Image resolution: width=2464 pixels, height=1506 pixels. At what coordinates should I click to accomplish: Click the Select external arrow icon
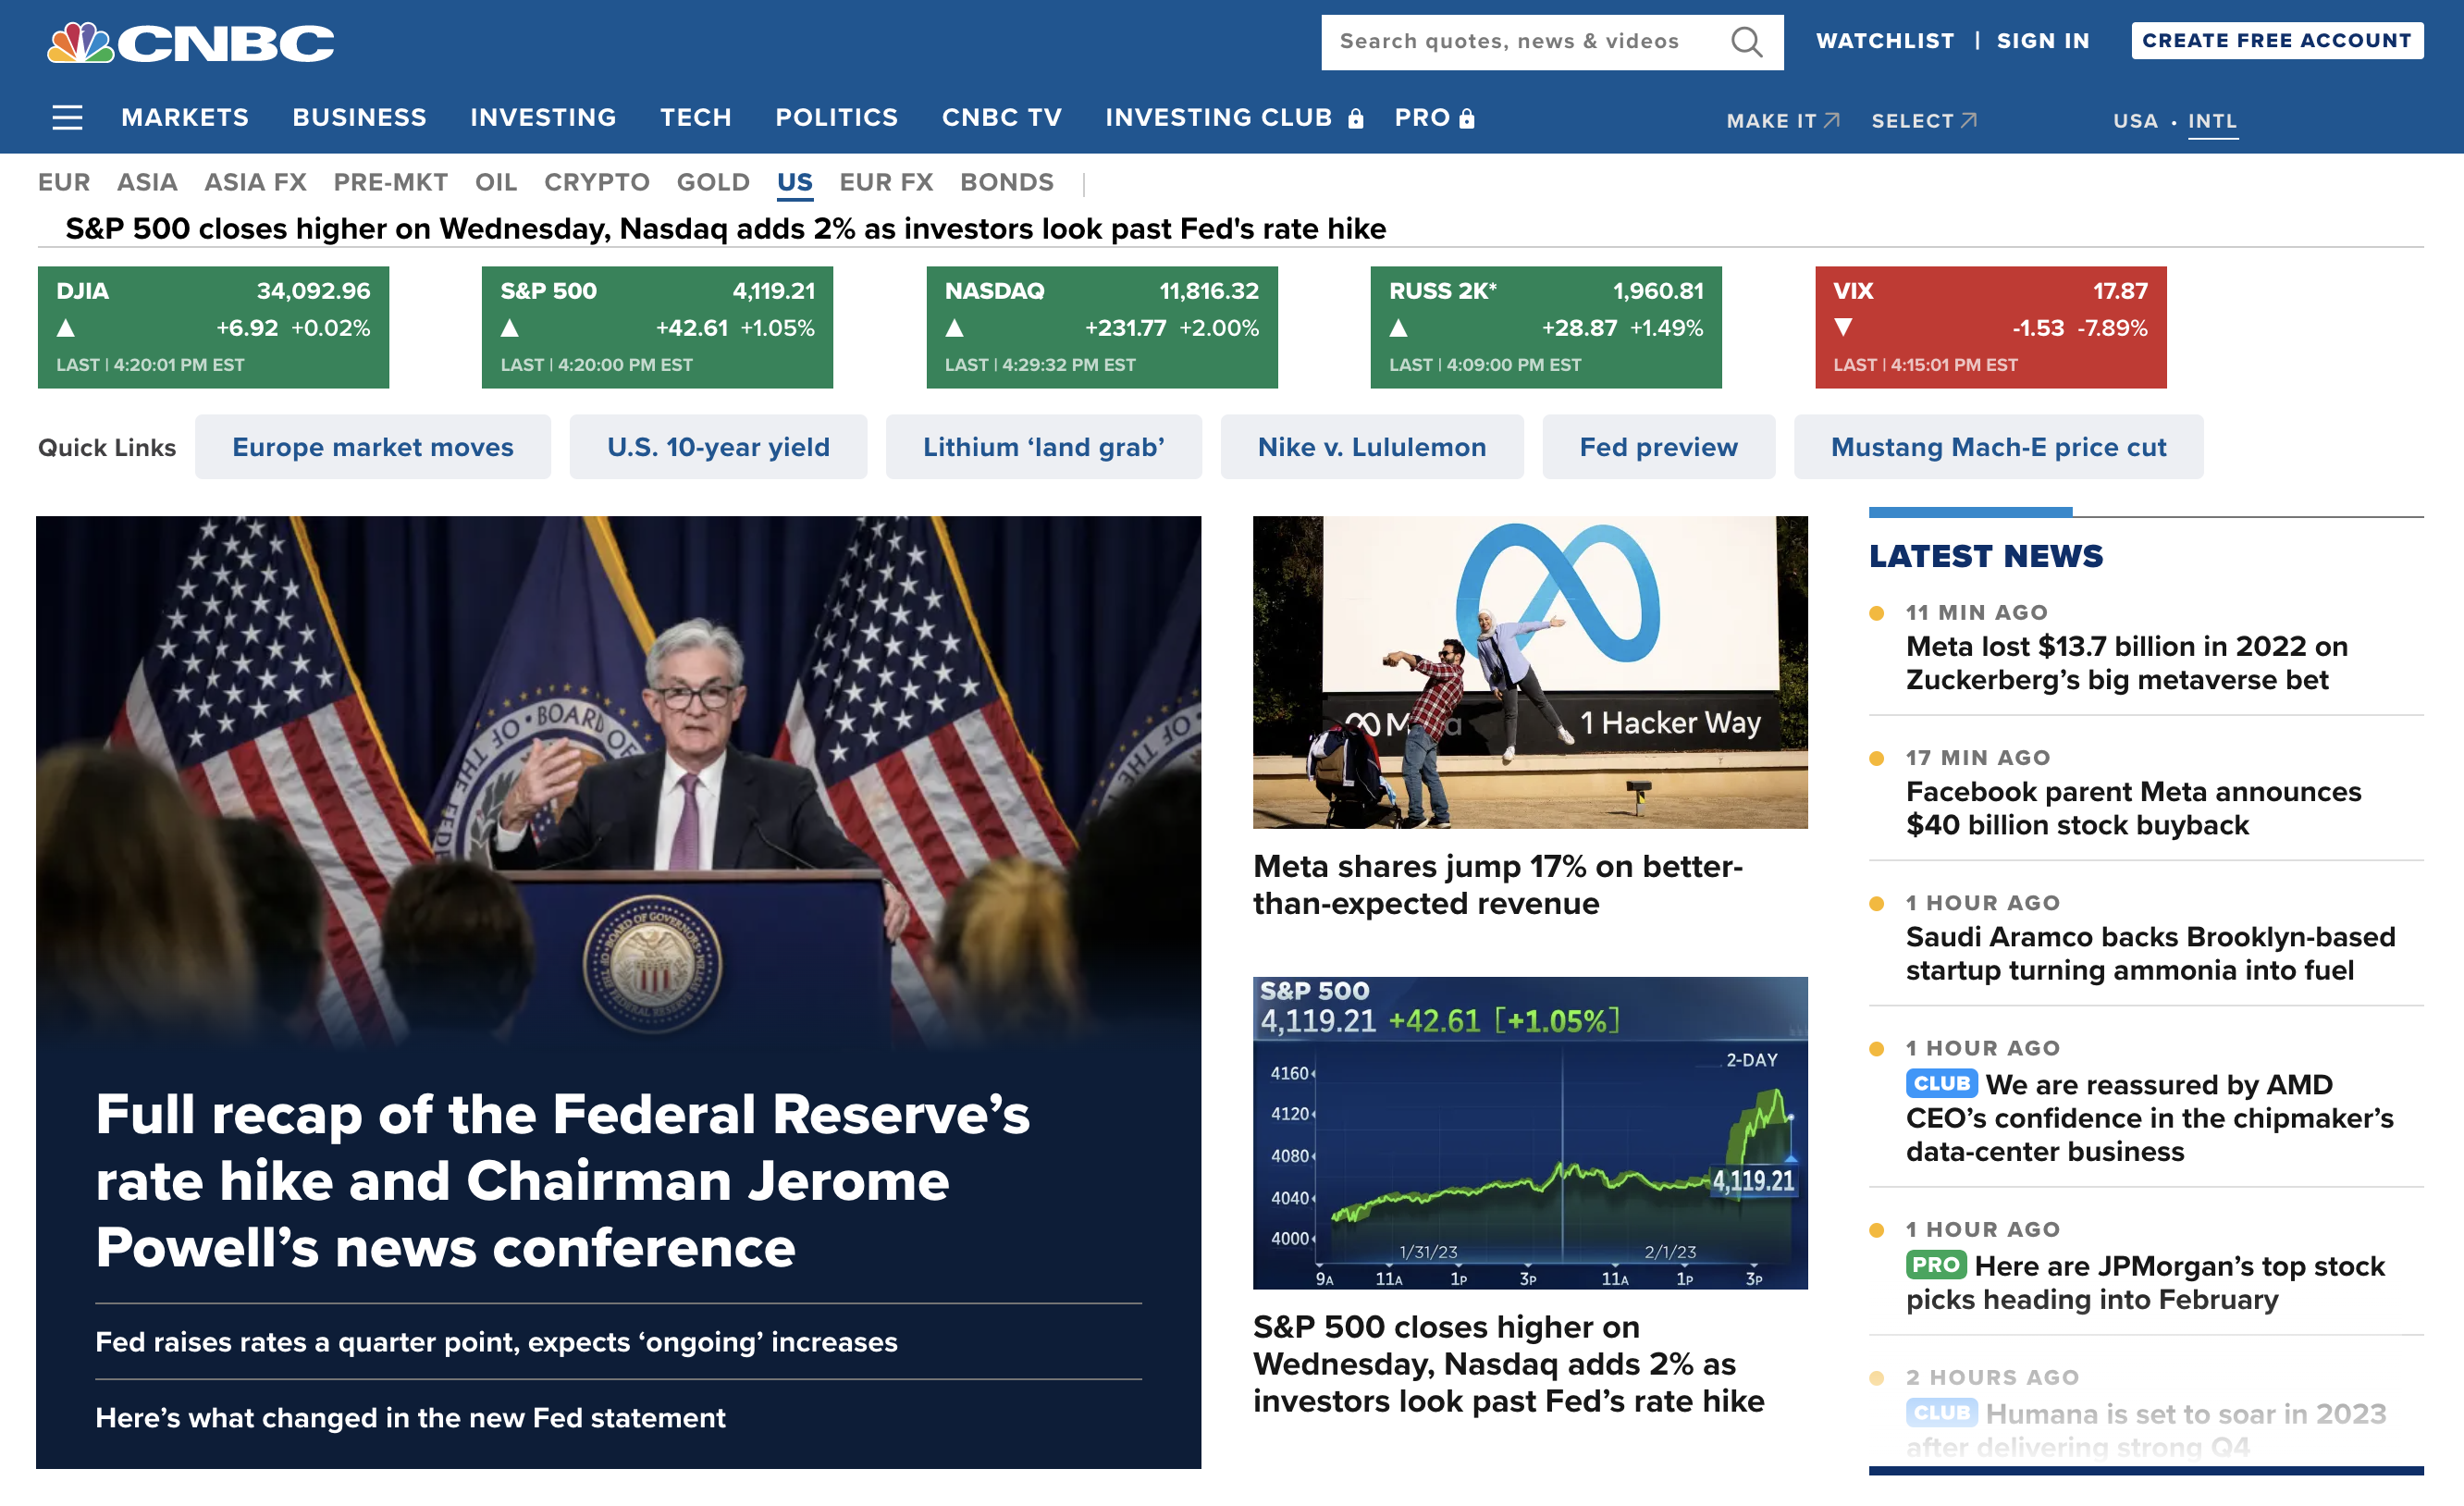click(x=1968, y=120)
